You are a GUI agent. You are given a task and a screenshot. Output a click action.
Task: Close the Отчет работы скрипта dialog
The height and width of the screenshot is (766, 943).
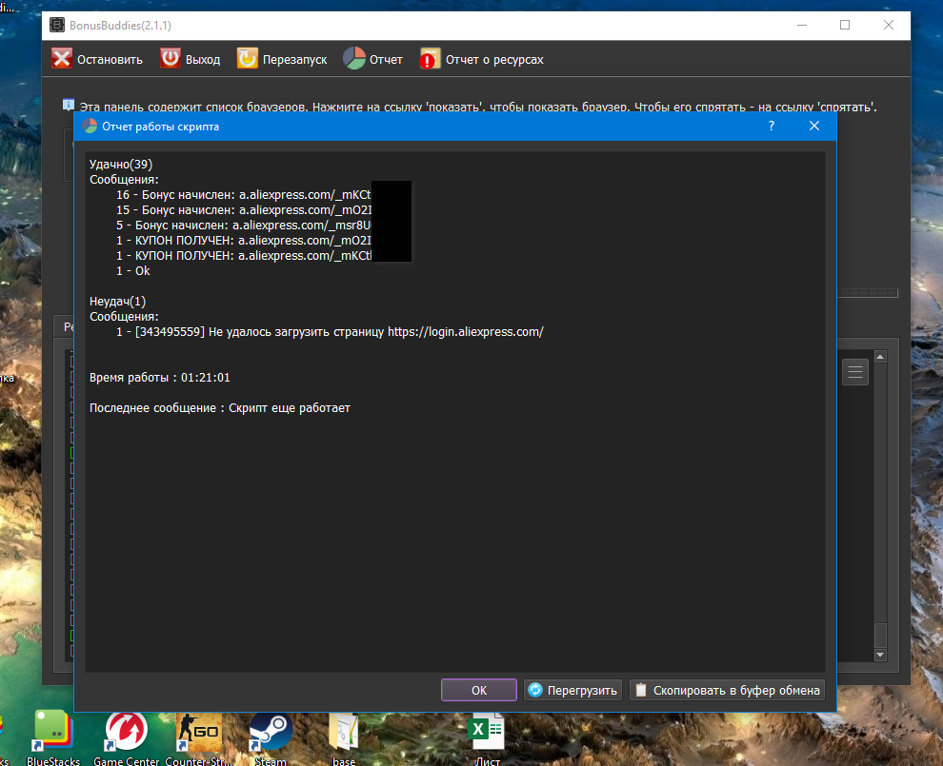[x=813, y=126]
